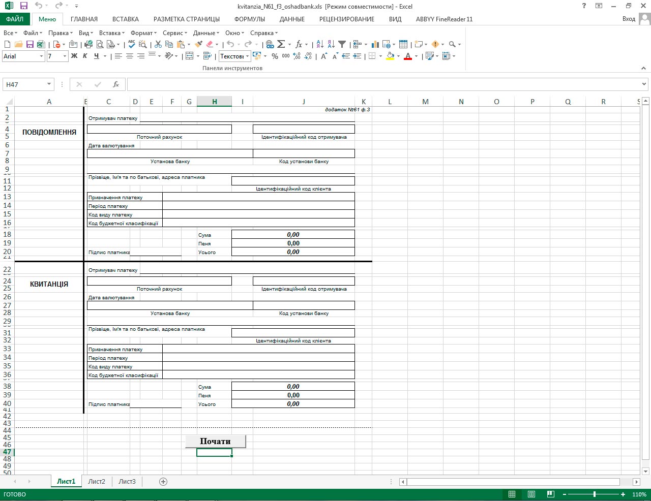Insert a chart using column chart icon
This screenshot has width=651, height=501.
click(x=375, y=45)
